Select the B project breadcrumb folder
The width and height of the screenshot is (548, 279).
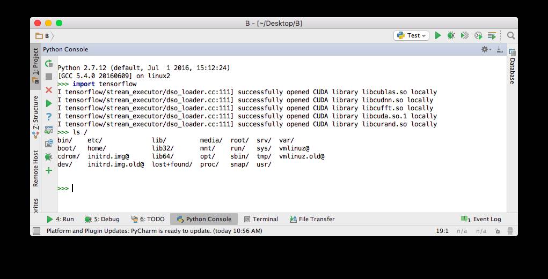(42, 36)
